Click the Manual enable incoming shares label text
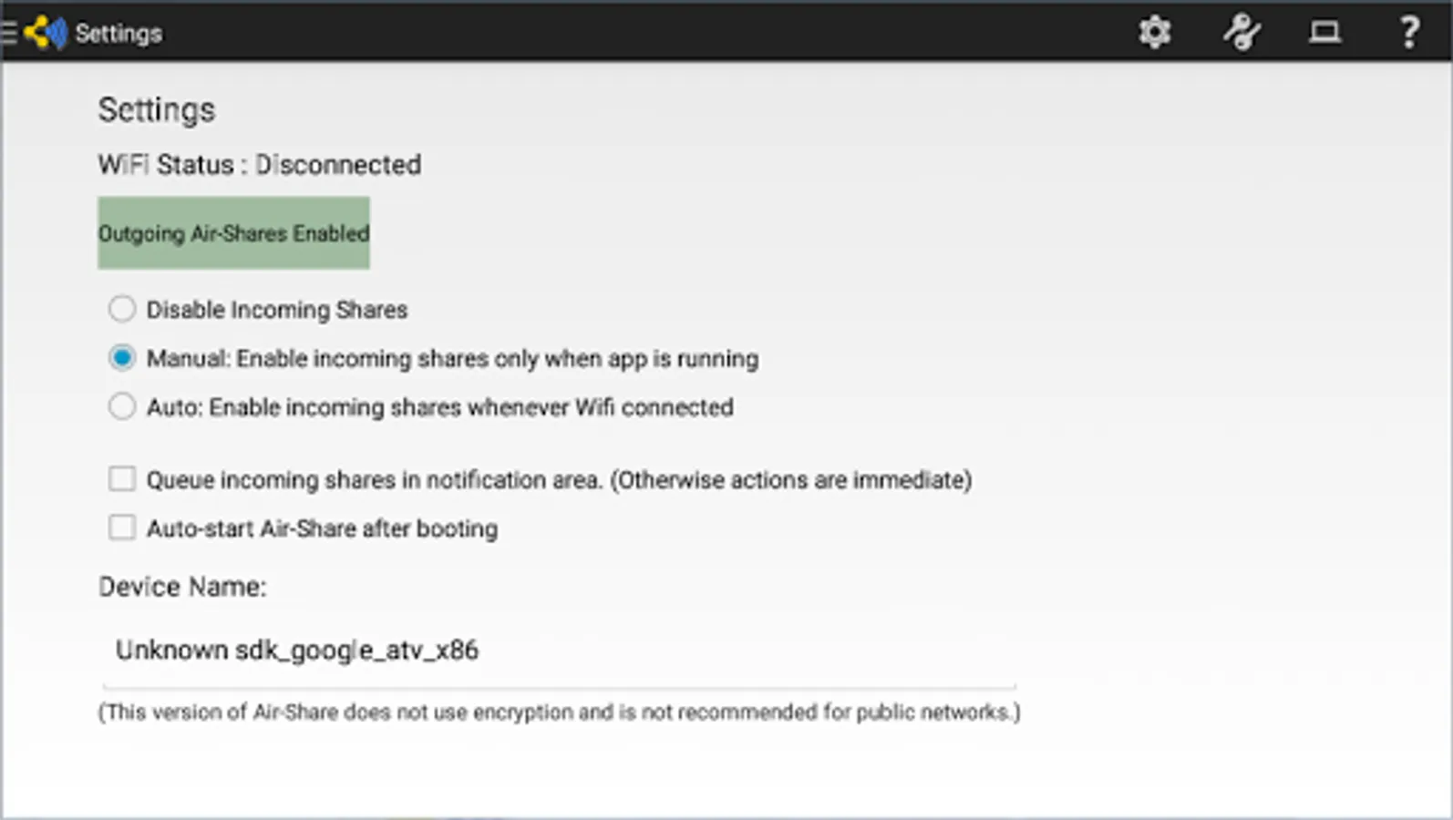Screen dimensions: 1453x820 click(x=452, y=359)
